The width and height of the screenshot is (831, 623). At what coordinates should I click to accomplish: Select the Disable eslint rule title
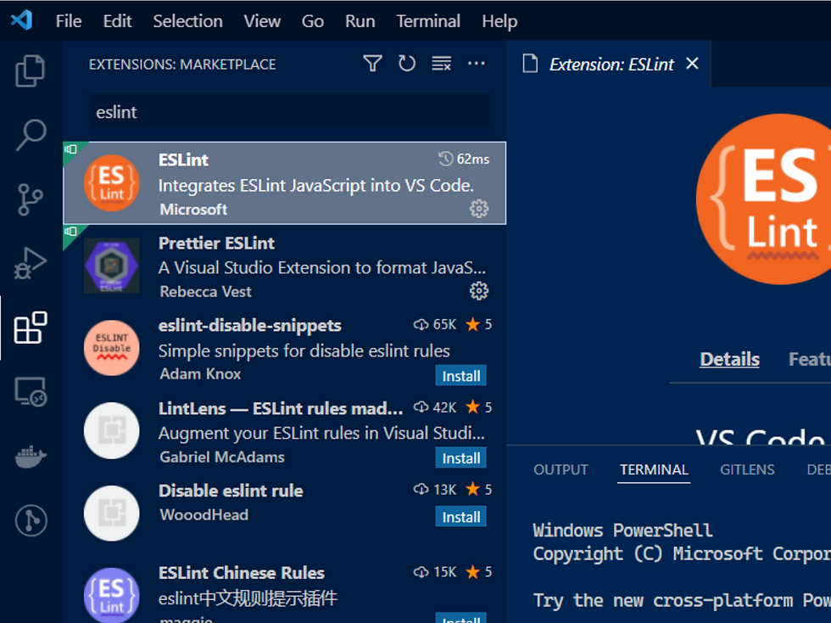point(231,491)
